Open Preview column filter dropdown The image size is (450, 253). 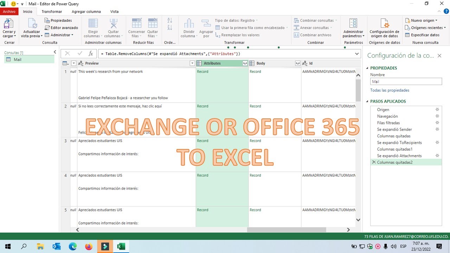click(x=192, y=63)
